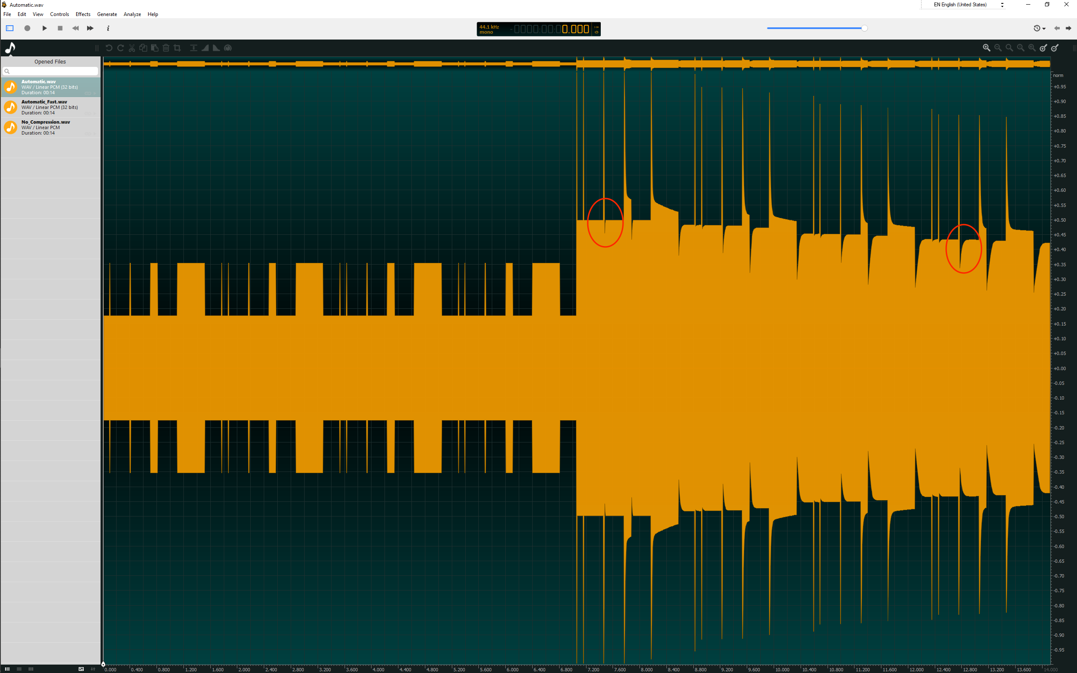
Task: Toggle the sidebar visibility button
Action: click(x=9, y=28)
